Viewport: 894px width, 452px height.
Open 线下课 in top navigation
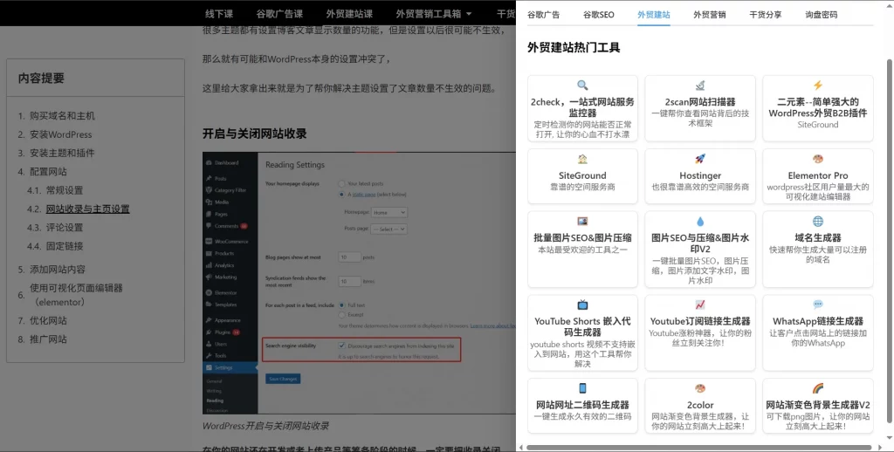click(x=219, y=14)
